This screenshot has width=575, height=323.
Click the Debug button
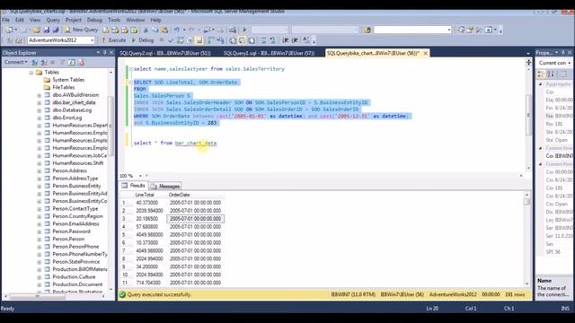pos(143,39)
